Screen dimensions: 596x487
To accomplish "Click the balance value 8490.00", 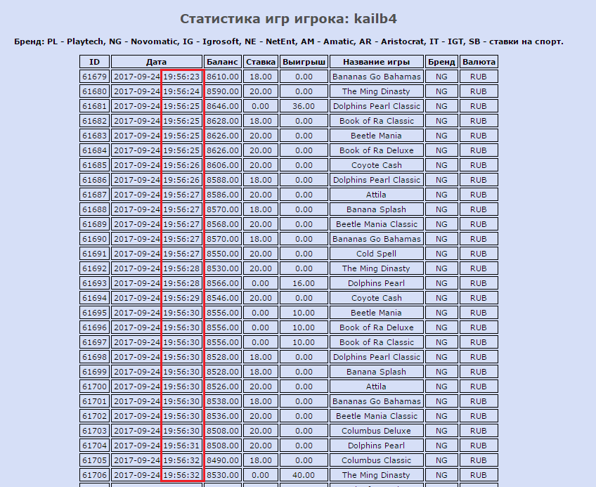I will coord(223,460).
